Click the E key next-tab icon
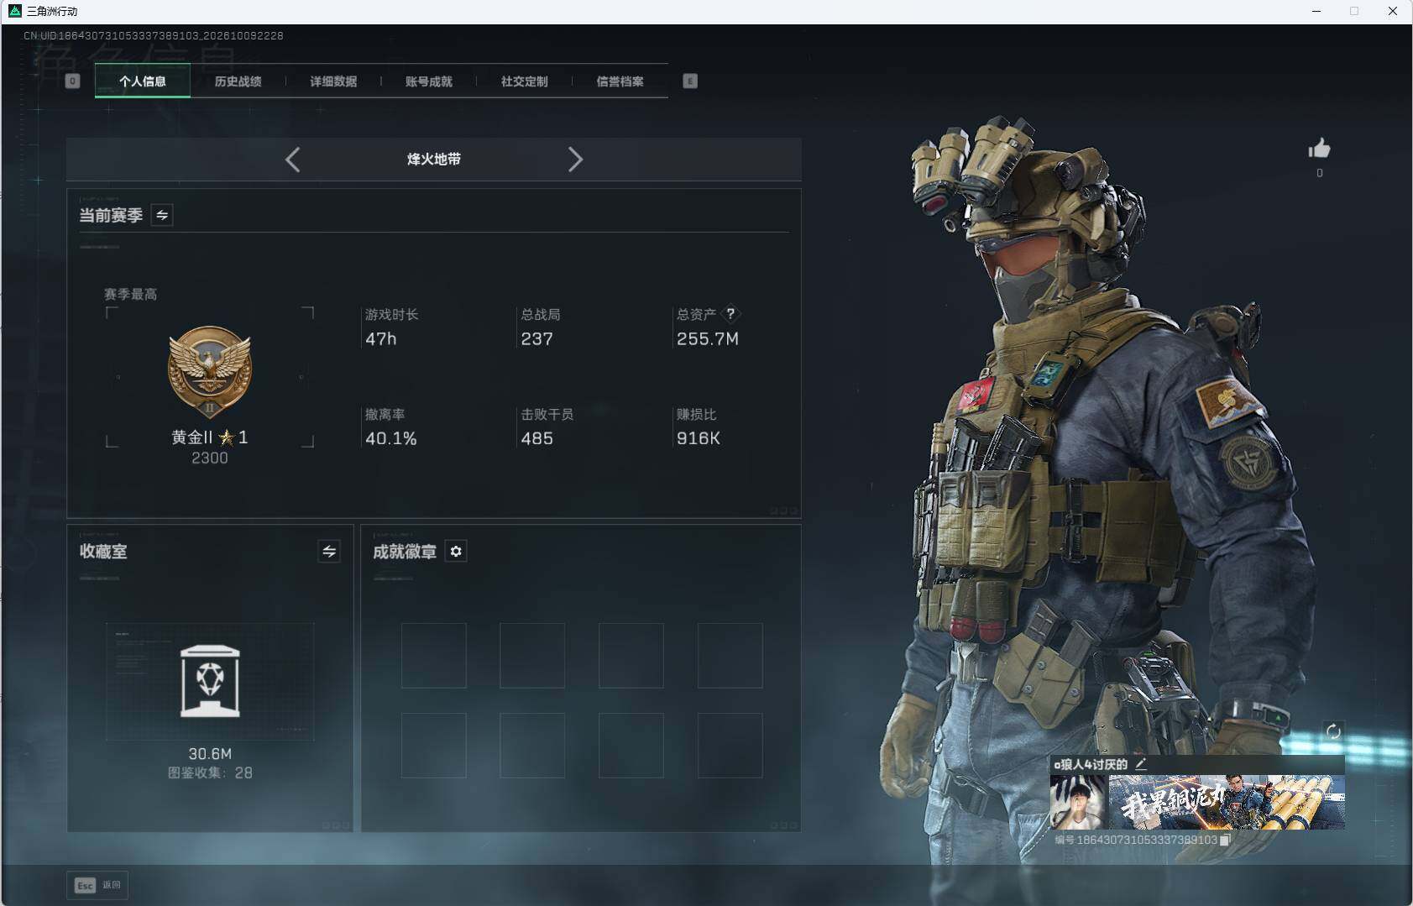Image resolution: width=1413 pixels, height=906 pixels. click(x=690, y=81)
